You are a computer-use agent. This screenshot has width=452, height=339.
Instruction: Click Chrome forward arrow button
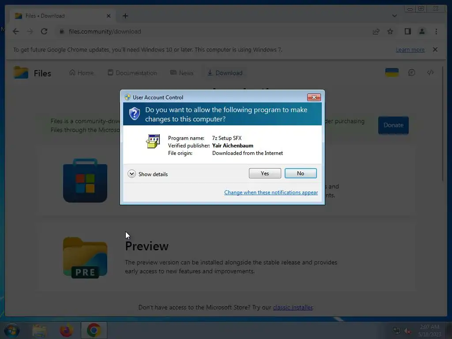(x=30, y=31)
